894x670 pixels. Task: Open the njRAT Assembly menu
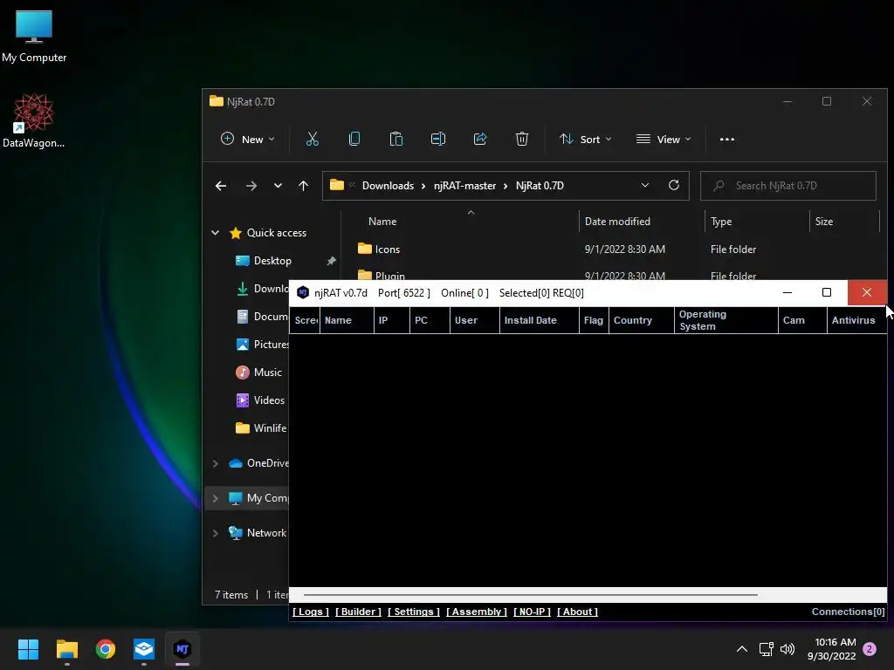[476, 612]
